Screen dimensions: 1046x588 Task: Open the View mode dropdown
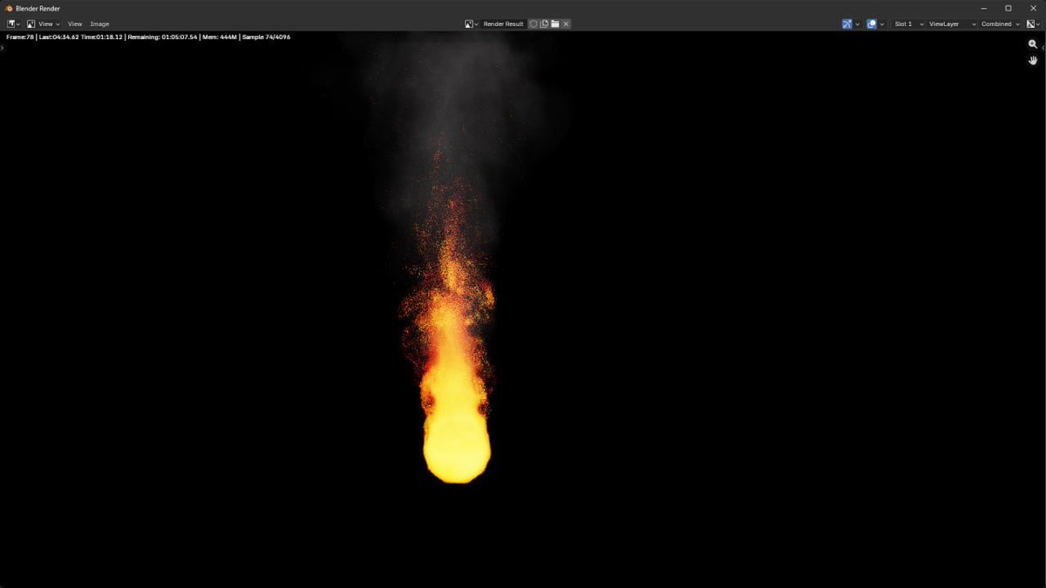click(43, 24)
